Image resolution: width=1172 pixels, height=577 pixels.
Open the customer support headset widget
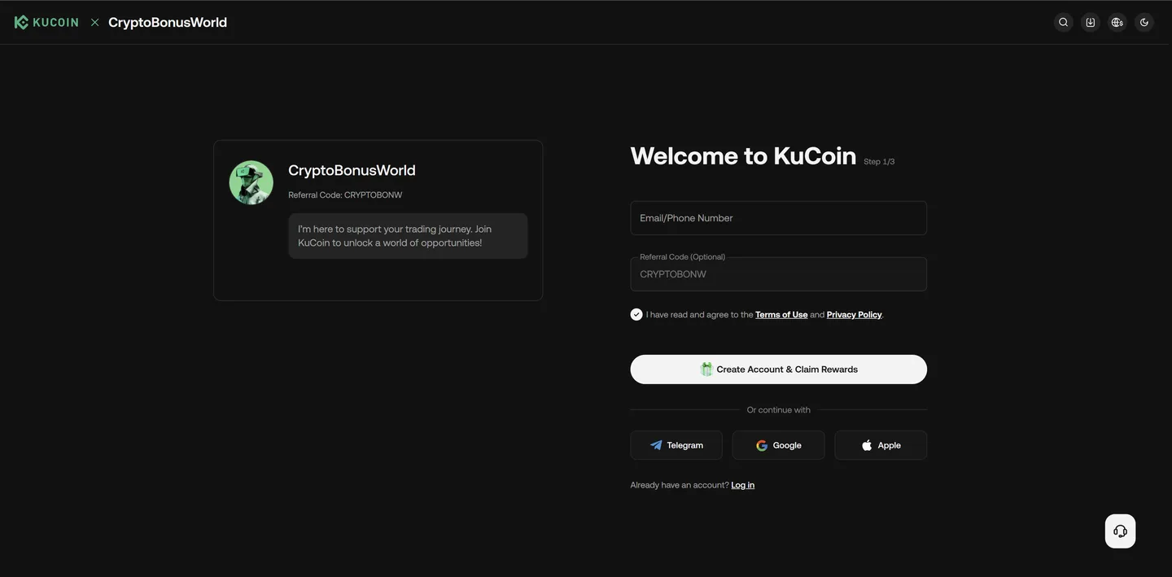pos(1120,531)
